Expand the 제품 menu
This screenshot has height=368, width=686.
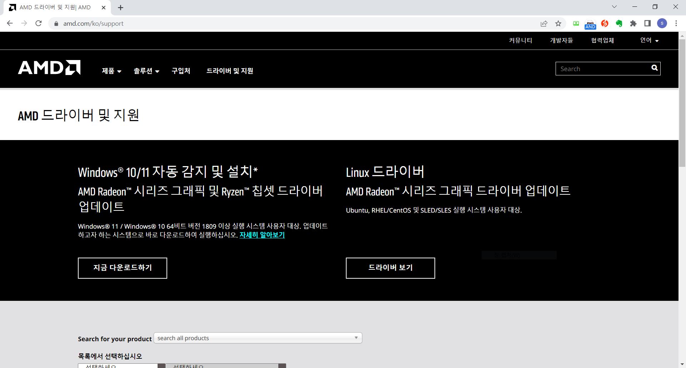(x=111, y=71)
